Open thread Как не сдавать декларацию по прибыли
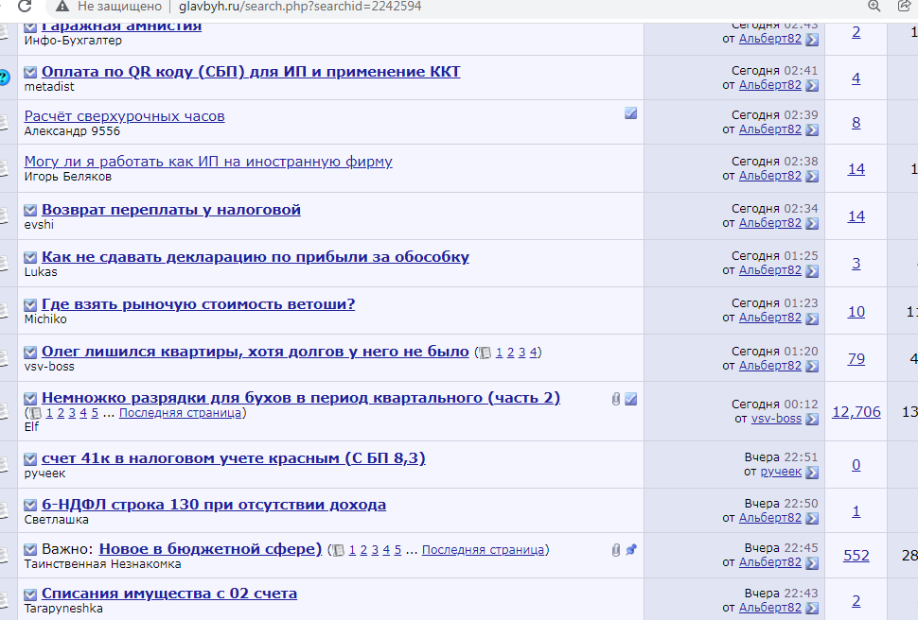918x620 pixels. [256, 257]
